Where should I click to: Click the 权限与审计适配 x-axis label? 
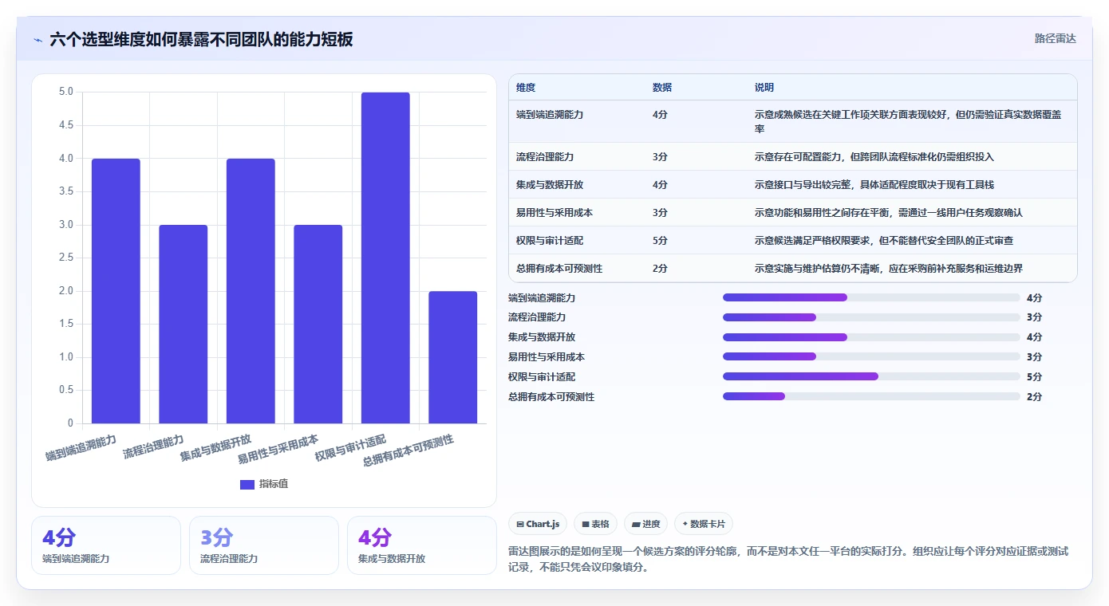point(350,448)
